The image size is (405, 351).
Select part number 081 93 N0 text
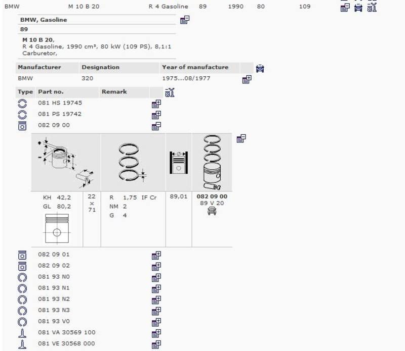(54, 277)
